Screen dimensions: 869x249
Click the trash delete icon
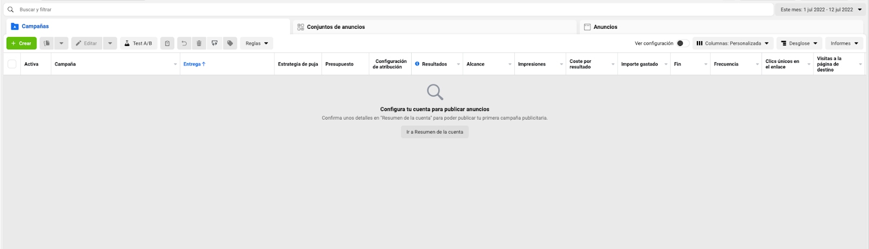pyautogui.click(x=199, y=43)
